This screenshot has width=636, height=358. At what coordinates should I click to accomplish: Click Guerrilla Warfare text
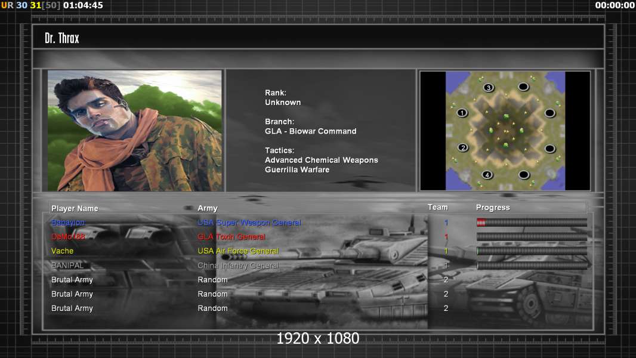tap(297, 170)
